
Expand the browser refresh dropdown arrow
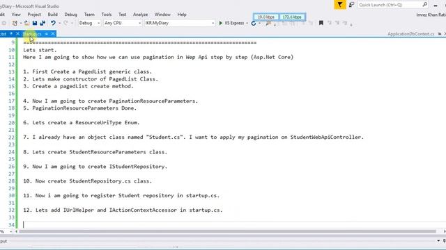pos(259,23)
